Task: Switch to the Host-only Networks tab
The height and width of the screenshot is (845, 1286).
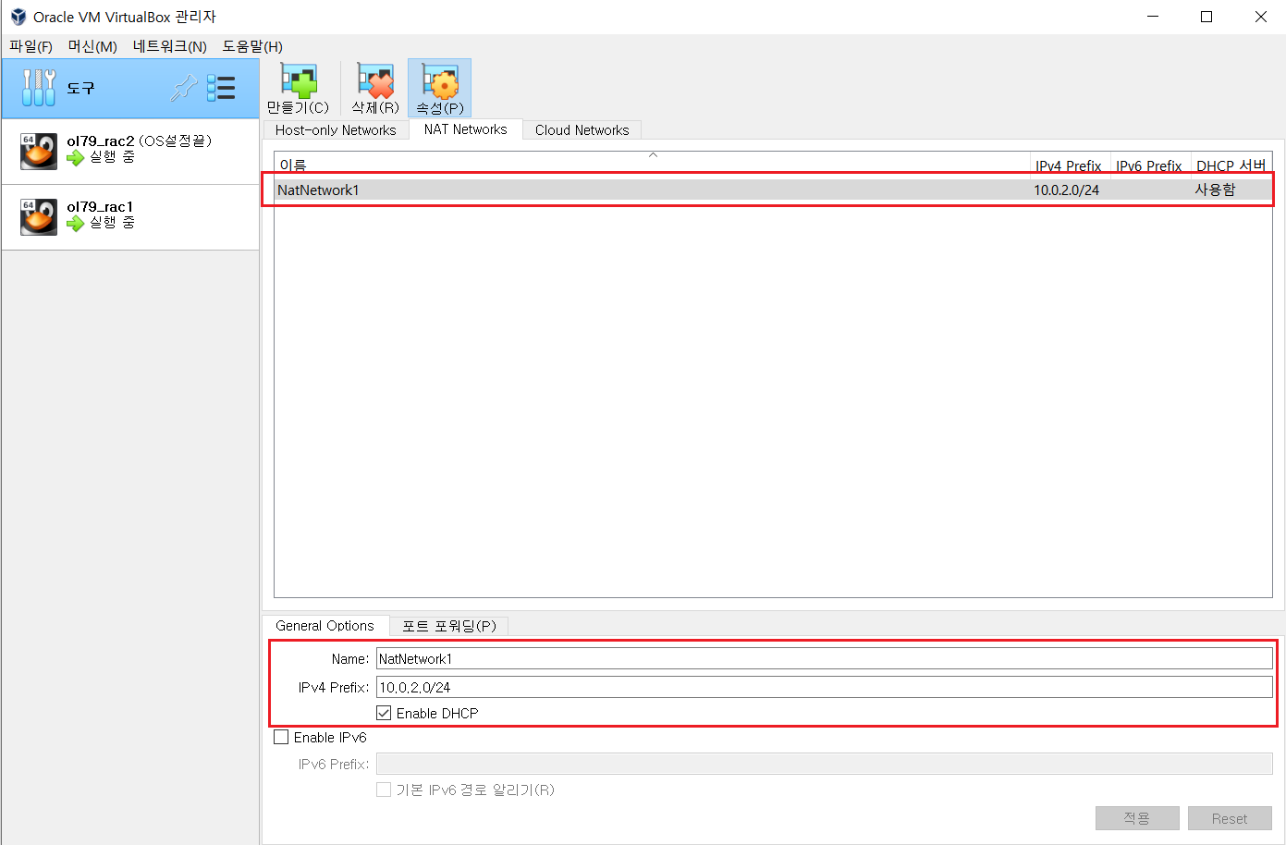Action: pyautogui.click(x=336, y=130)
